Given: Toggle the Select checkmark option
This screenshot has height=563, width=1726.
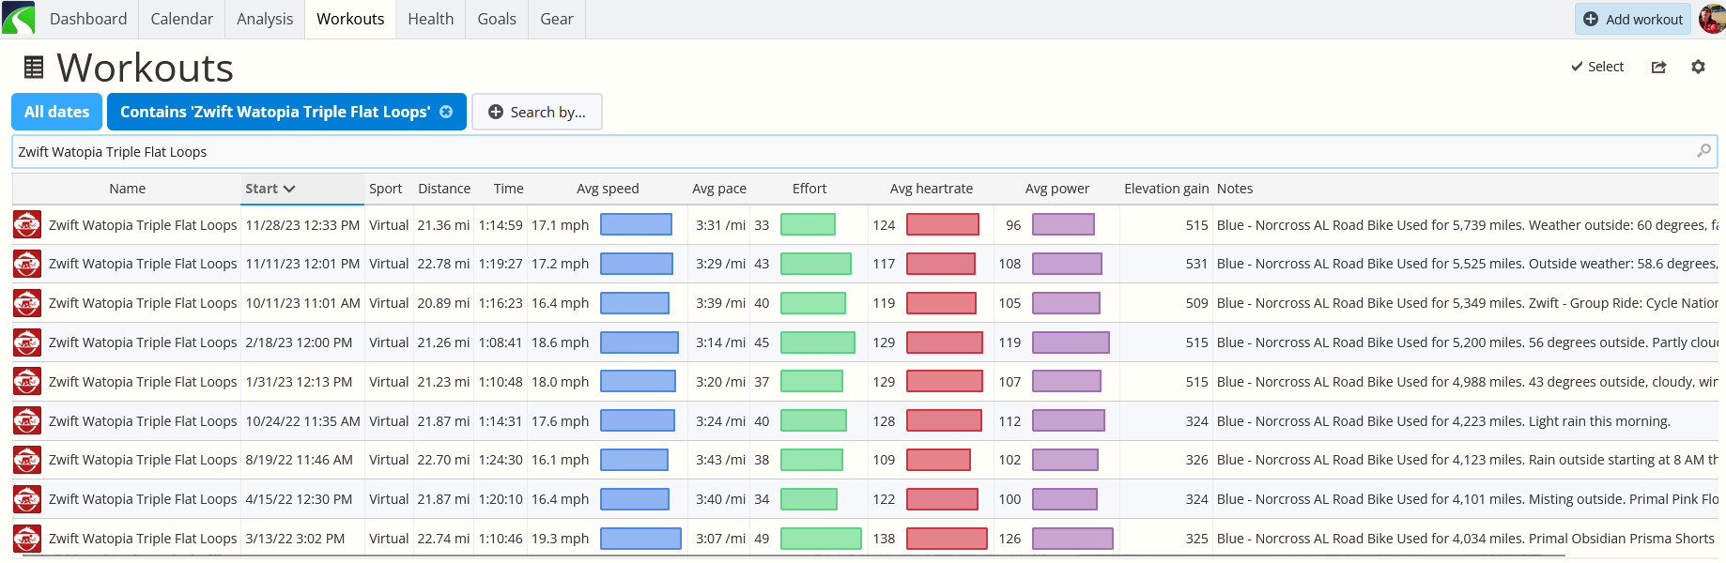Looking at the screenshot, I should 1597,67.
